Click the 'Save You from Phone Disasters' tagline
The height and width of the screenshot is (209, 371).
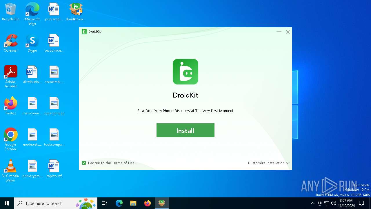(x=185, y=111)
